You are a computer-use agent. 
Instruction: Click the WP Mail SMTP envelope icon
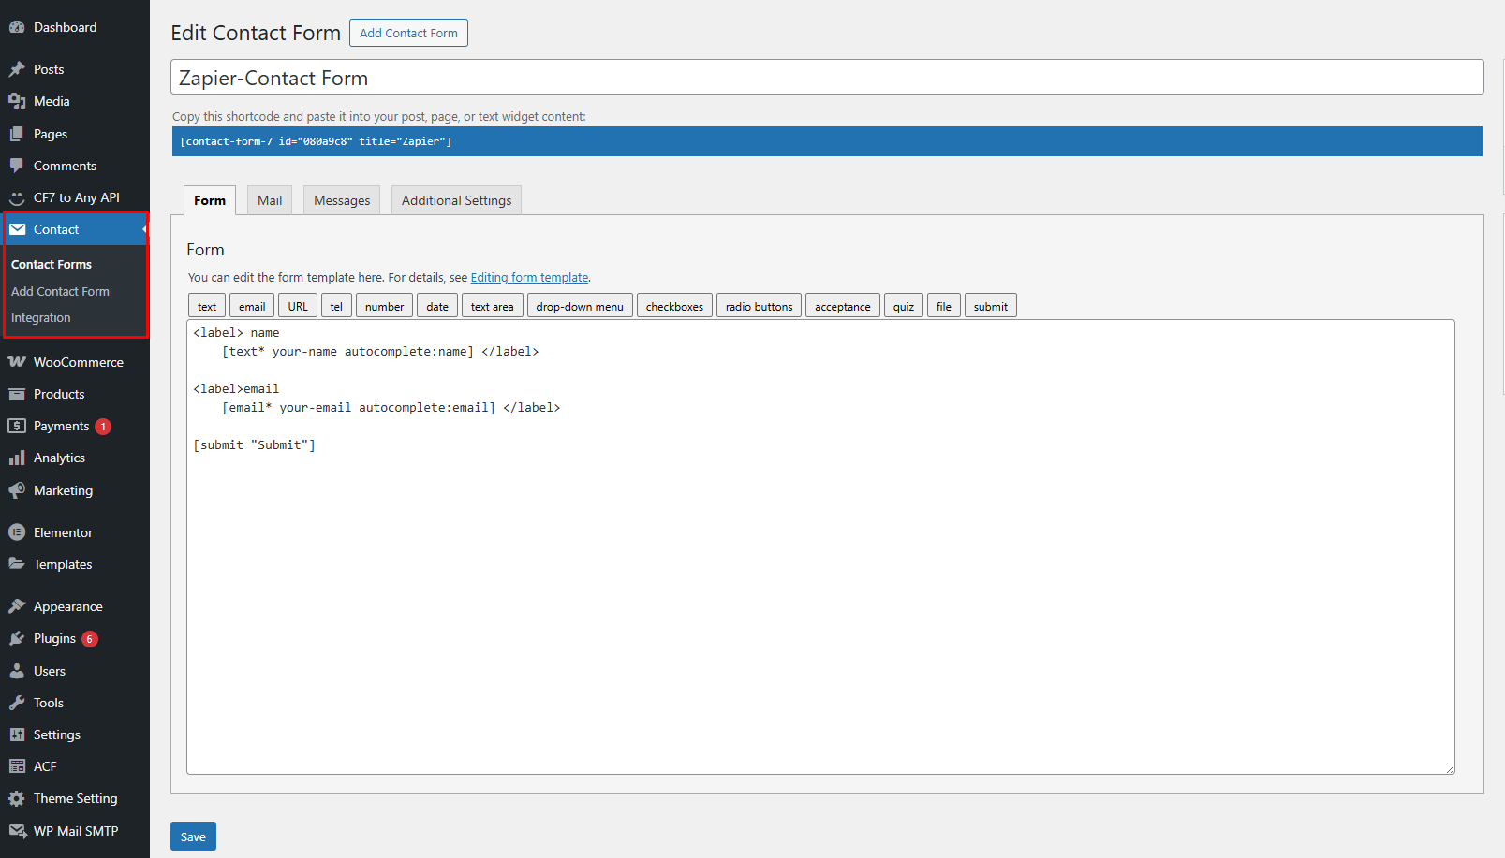(17, 831)
